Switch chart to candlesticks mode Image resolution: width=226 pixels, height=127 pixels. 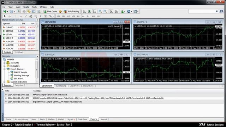click(x=89, y=11)
